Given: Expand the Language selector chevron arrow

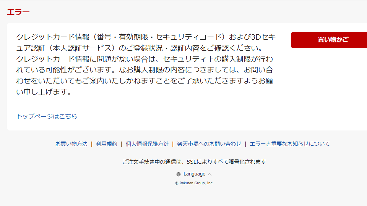Looking at the screenshot, I should coord(210,174).
